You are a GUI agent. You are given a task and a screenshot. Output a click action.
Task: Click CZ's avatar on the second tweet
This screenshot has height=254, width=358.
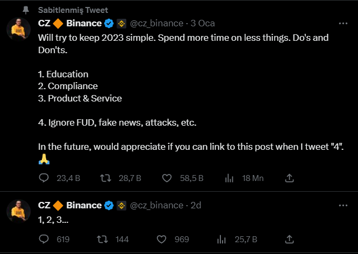[18, 211]
